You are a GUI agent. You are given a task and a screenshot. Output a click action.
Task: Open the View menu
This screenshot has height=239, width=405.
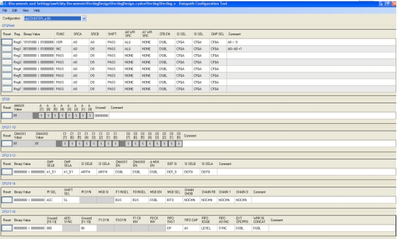pyautogui.click(x=26, y=11)
